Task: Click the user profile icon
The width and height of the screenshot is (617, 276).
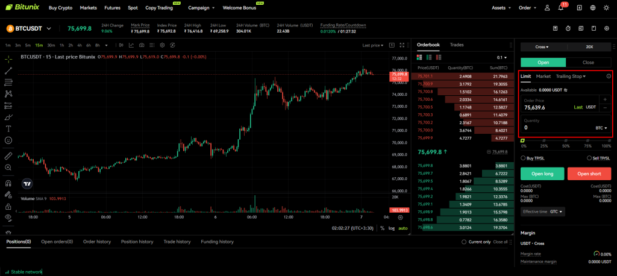Action: click(x=547, y=8)
